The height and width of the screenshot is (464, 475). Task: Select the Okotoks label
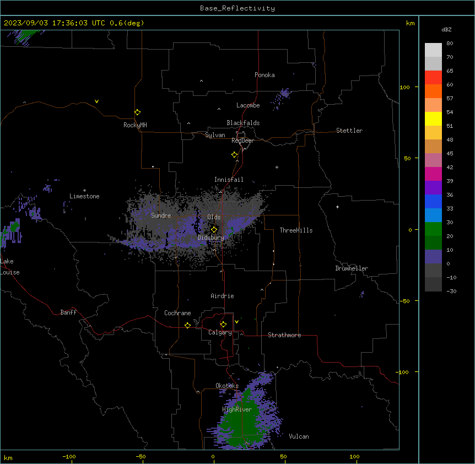coord(227,386)
